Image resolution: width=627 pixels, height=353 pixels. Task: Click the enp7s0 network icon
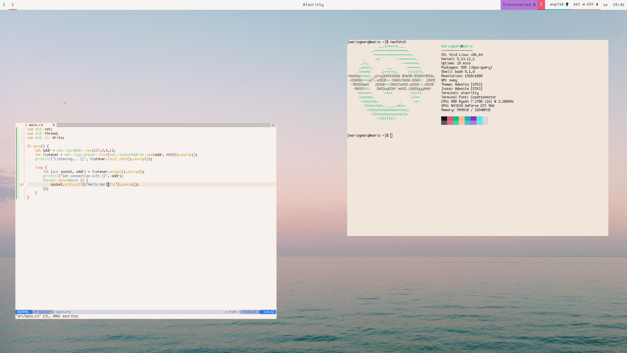[567, 5]
